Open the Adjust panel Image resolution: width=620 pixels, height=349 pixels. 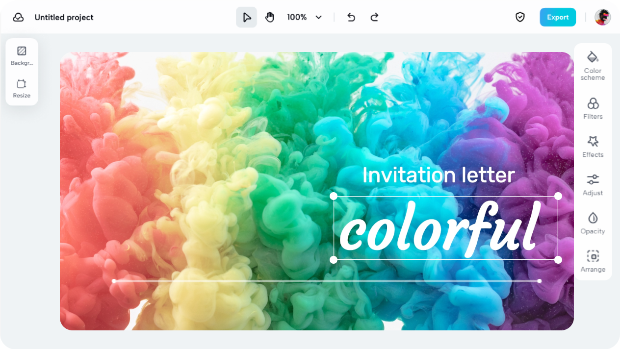pyautogui.click(x=593, y=184)
